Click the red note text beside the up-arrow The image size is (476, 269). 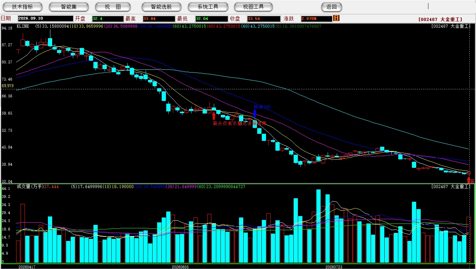point(239,123)
